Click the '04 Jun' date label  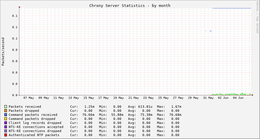[238, 98]
